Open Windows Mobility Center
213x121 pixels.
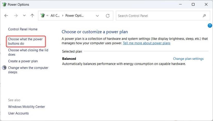(x=27, y=107)
